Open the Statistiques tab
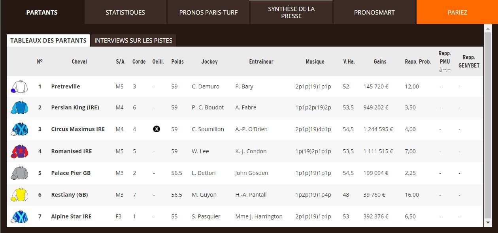Viewport: 498px width, 233px height. (125, 12)
